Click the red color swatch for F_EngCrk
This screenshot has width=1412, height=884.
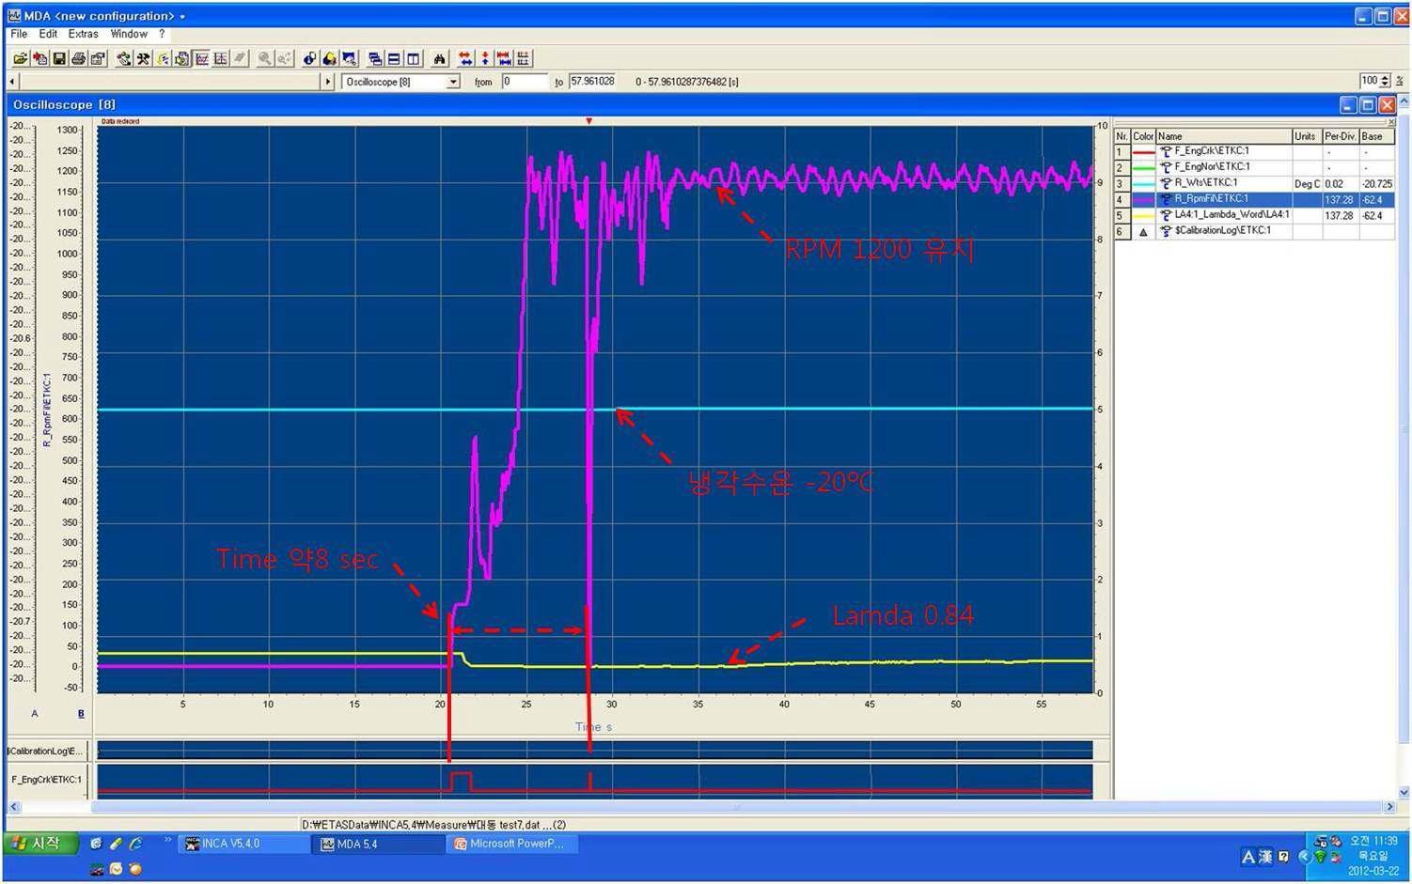[x=1143, y=151]
